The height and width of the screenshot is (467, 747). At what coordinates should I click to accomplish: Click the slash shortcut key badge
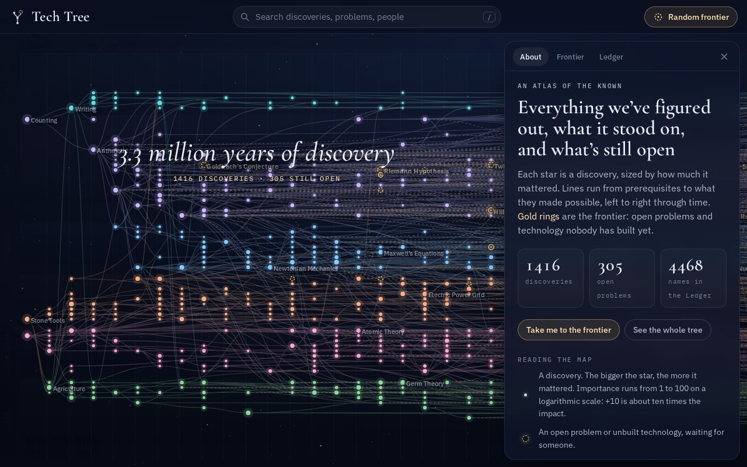489,17
